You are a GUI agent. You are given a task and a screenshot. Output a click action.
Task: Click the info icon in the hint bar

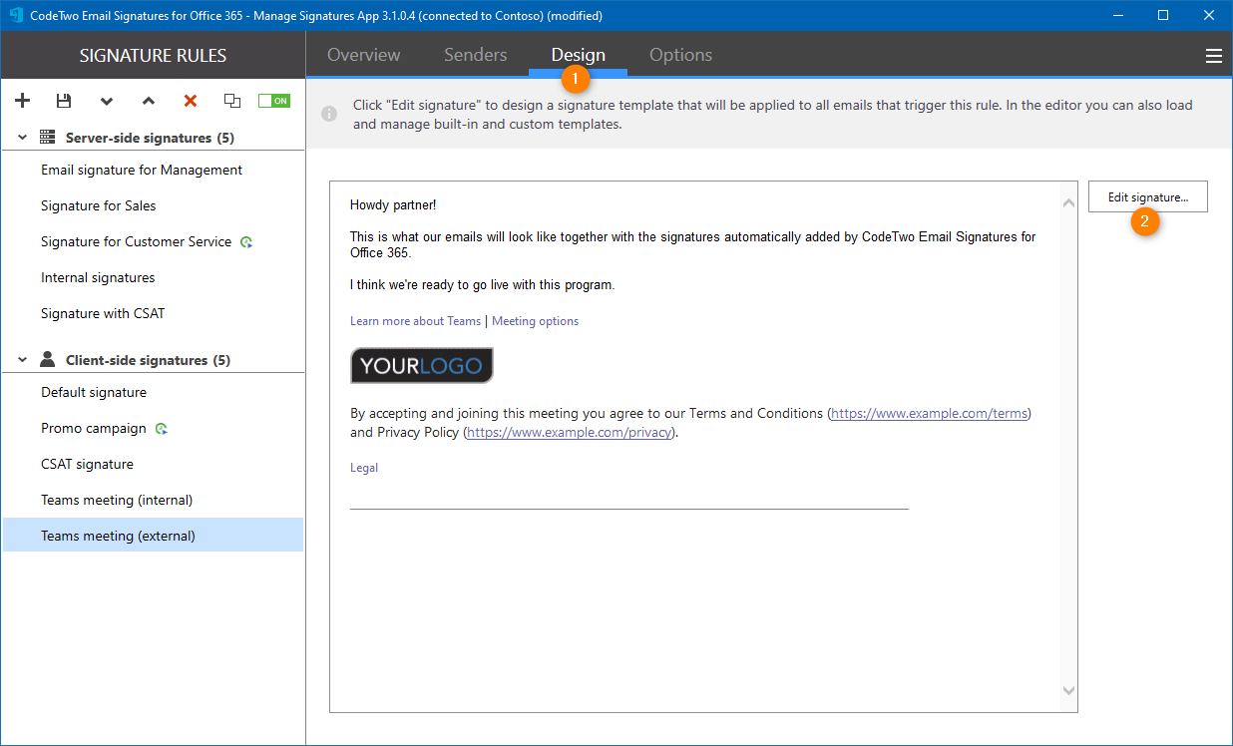[x=329, y=115]
